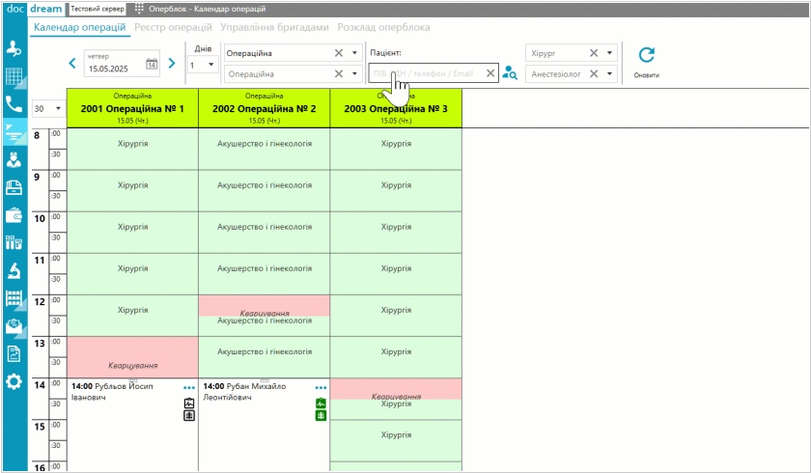Switch to Управління бригадами tab

(274, 27)
